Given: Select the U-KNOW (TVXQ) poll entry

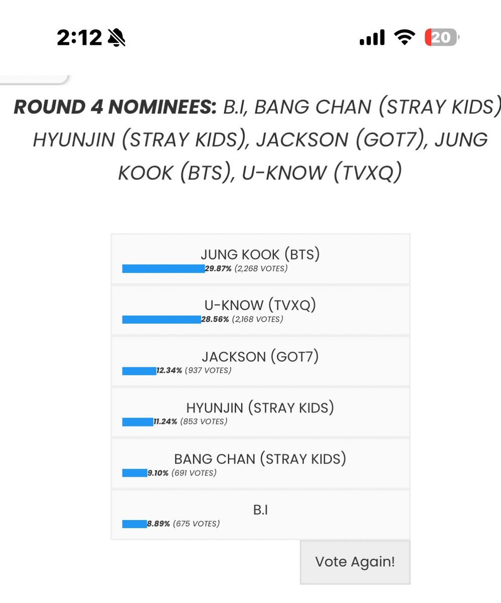Looking at the screenshot, I should click(260, 310).
